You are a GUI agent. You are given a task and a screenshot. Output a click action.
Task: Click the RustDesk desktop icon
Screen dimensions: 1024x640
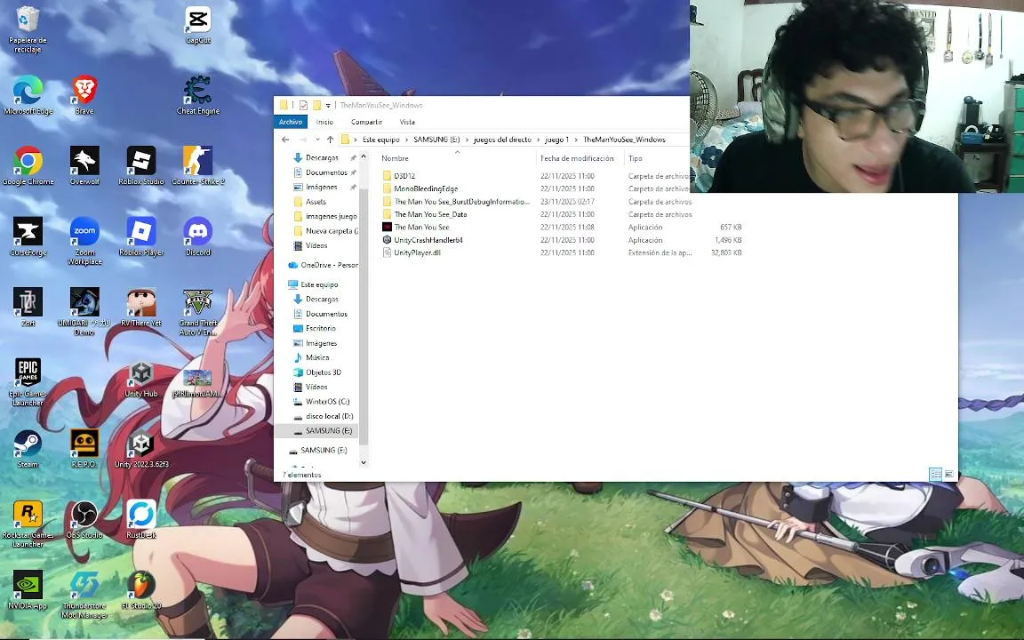point(141,518)
